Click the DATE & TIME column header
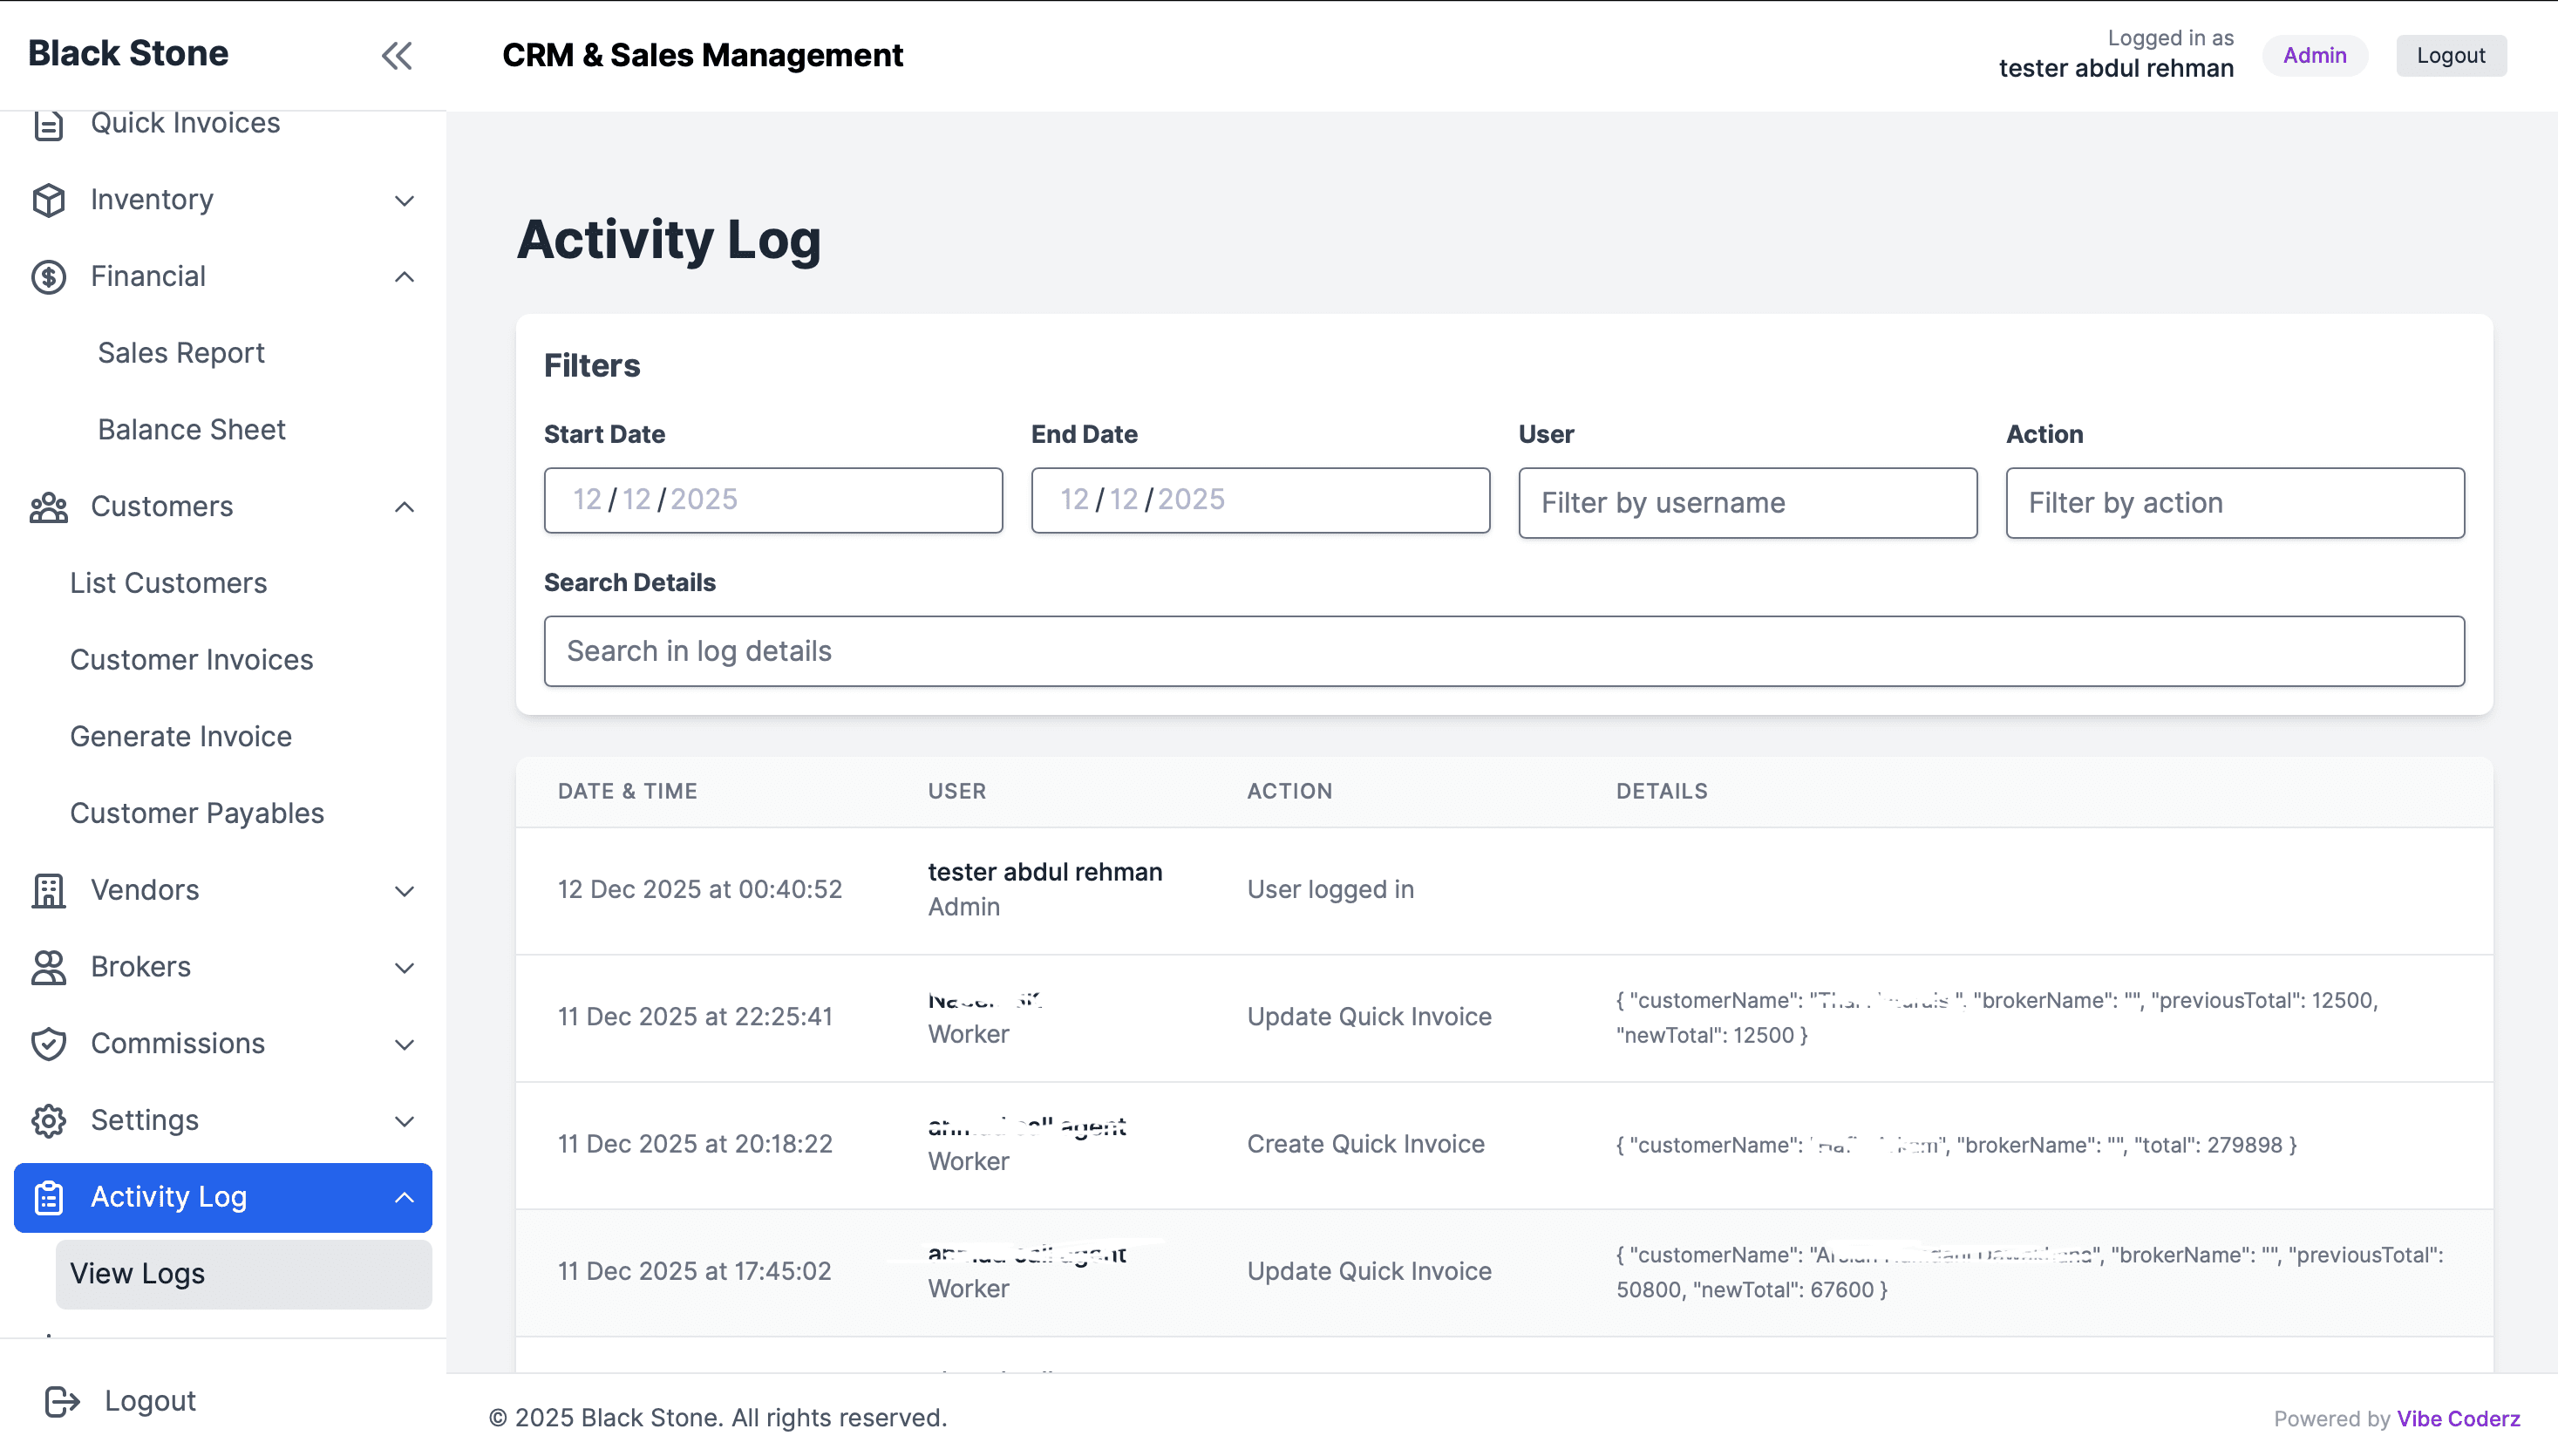The width and height of the screenshot is (2558, 1456). 627,791
